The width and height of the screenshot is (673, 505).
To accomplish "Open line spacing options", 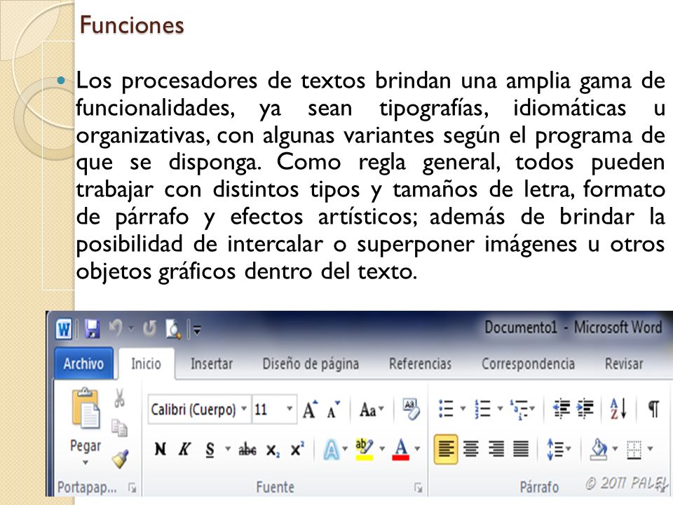I will coord(559,450).
